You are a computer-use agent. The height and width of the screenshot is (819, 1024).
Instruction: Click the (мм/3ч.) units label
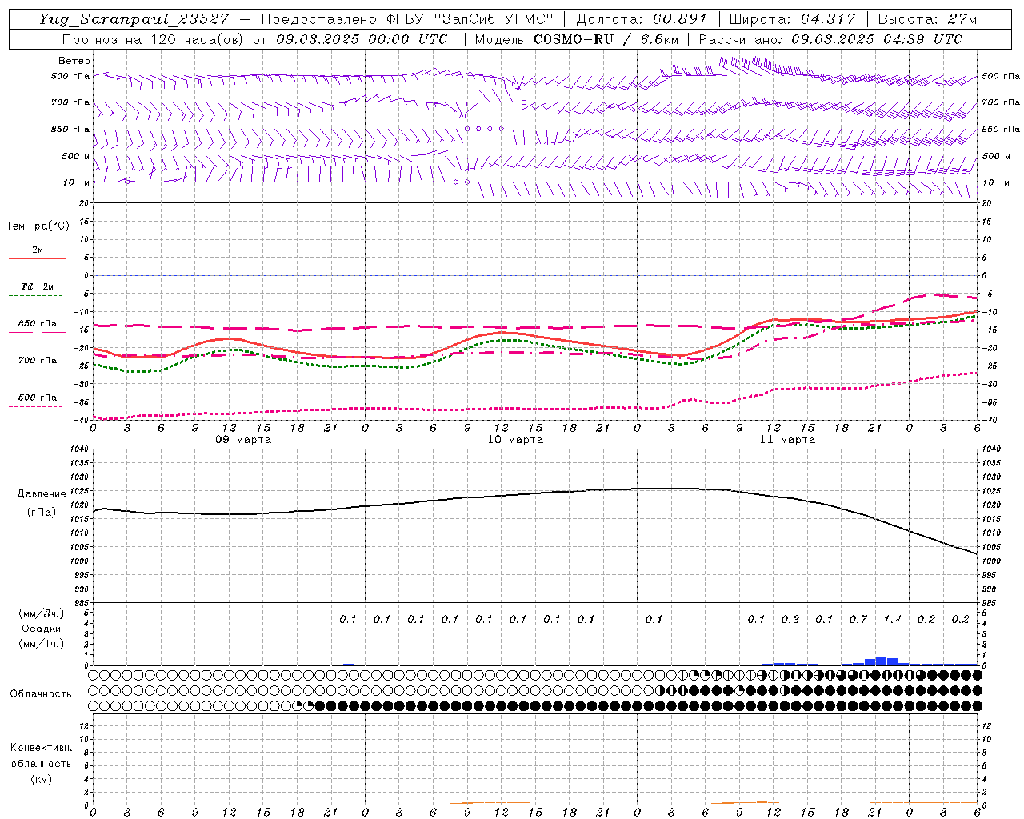[42, 613]
